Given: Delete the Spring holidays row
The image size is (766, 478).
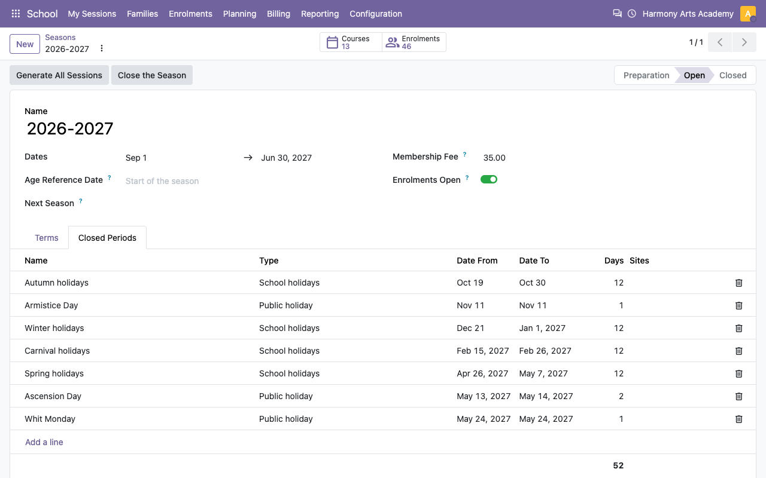Looking at the screenshot, I should pos(739,373).
